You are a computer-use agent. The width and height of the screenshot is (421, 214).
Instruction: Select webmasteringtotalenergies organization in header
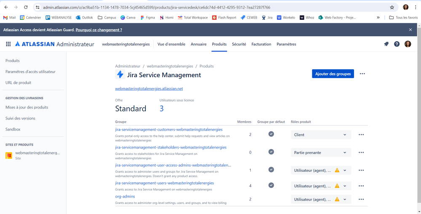click(x=126, y=44)
